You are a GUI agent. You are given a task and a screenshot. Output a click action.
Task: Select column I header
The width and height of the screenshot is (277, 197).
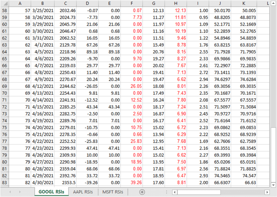point(198,3)
